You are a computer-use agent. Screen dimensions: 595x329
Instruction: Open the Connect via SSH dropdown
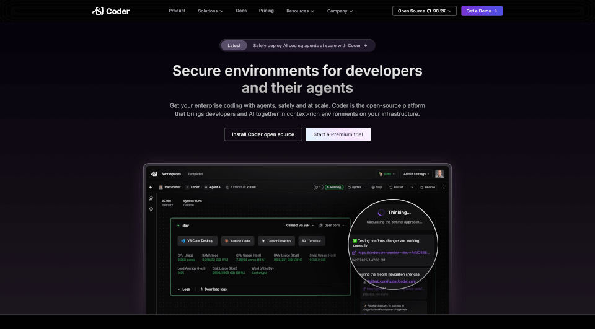(300, 226)
